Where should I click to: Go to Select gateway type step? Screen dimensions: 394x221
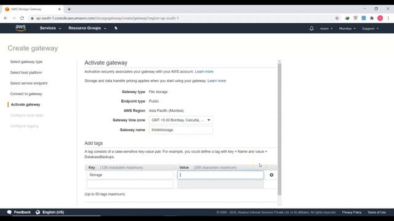[26, 61]
